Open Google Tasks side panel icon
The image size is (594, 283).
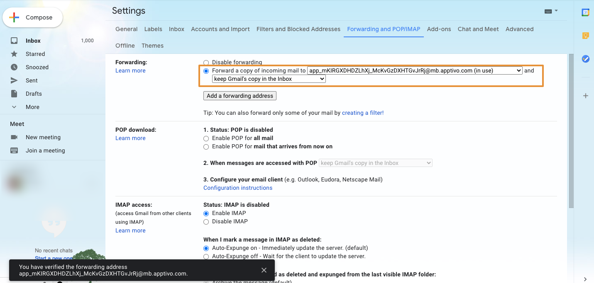[585, 59]
